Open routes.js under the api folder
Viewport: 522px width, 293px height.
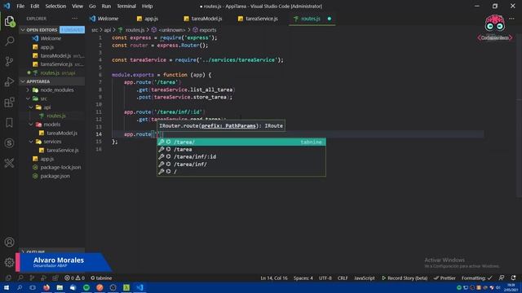click(56, 116)
